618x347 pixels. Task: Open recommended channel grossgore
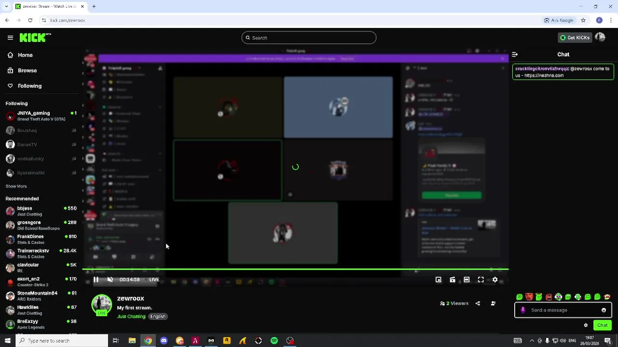(41, 225)
